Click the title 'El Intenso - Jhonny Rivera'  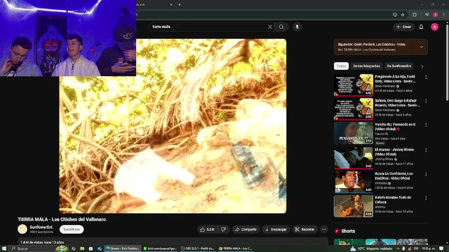tap(394, 152)
